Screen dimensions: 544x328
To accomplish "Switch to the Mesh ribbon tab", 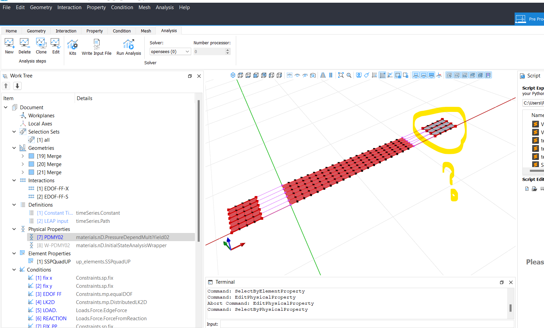I will [x=146, y=31].
